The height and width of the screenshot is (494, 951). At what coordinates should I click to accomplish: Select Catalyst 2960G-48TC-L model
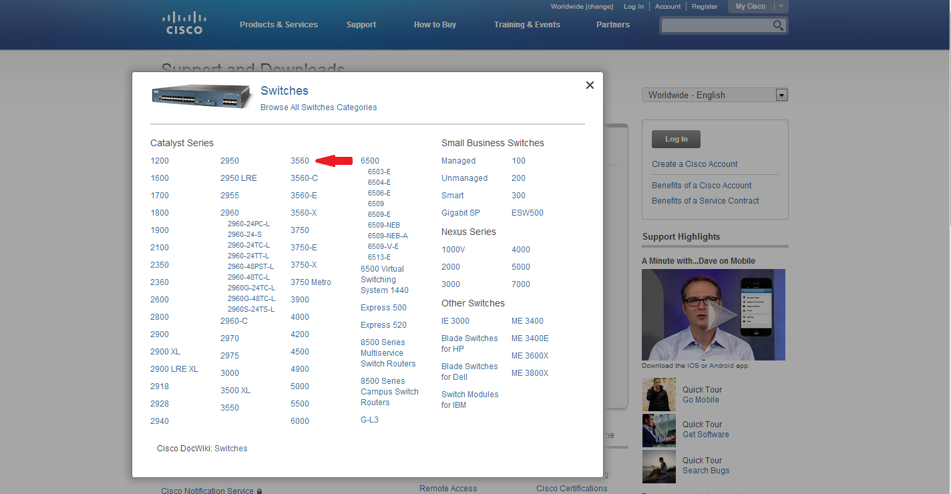pos(251,298)
